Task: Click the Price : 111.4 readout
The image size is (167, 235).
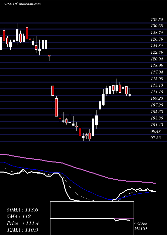Action: (23, 223)
